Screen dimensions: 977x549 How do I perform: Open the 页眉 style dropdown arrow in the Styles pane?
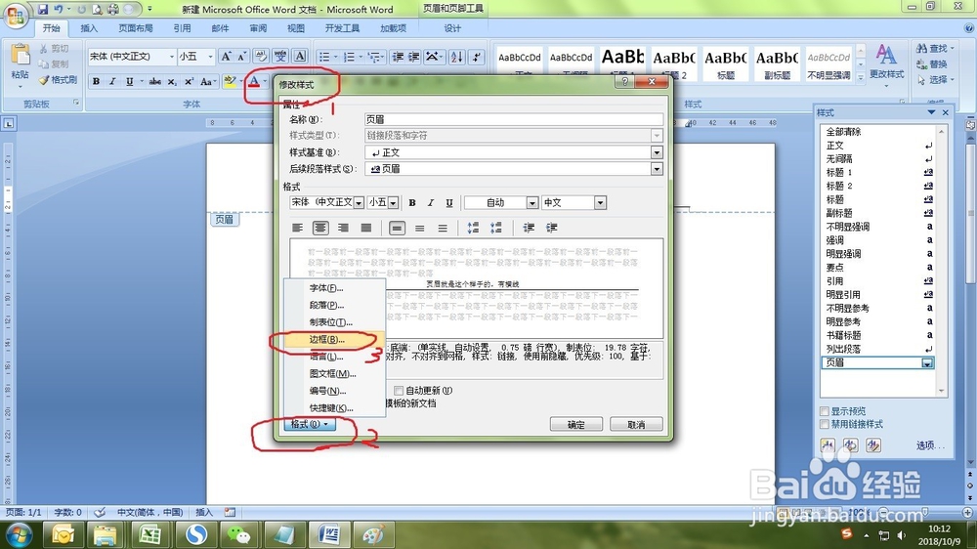(x=927, y=363)
